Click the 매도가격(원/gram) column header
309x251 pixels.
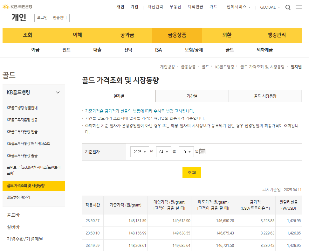[213, 205]
